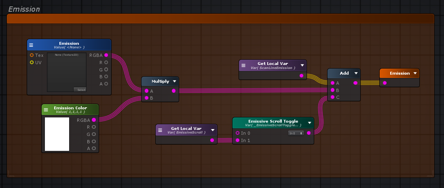The height and width of the screenshot is (188, 444).
Task: Open the Emission texture node hamburger menu
Action: coord(31,45)
